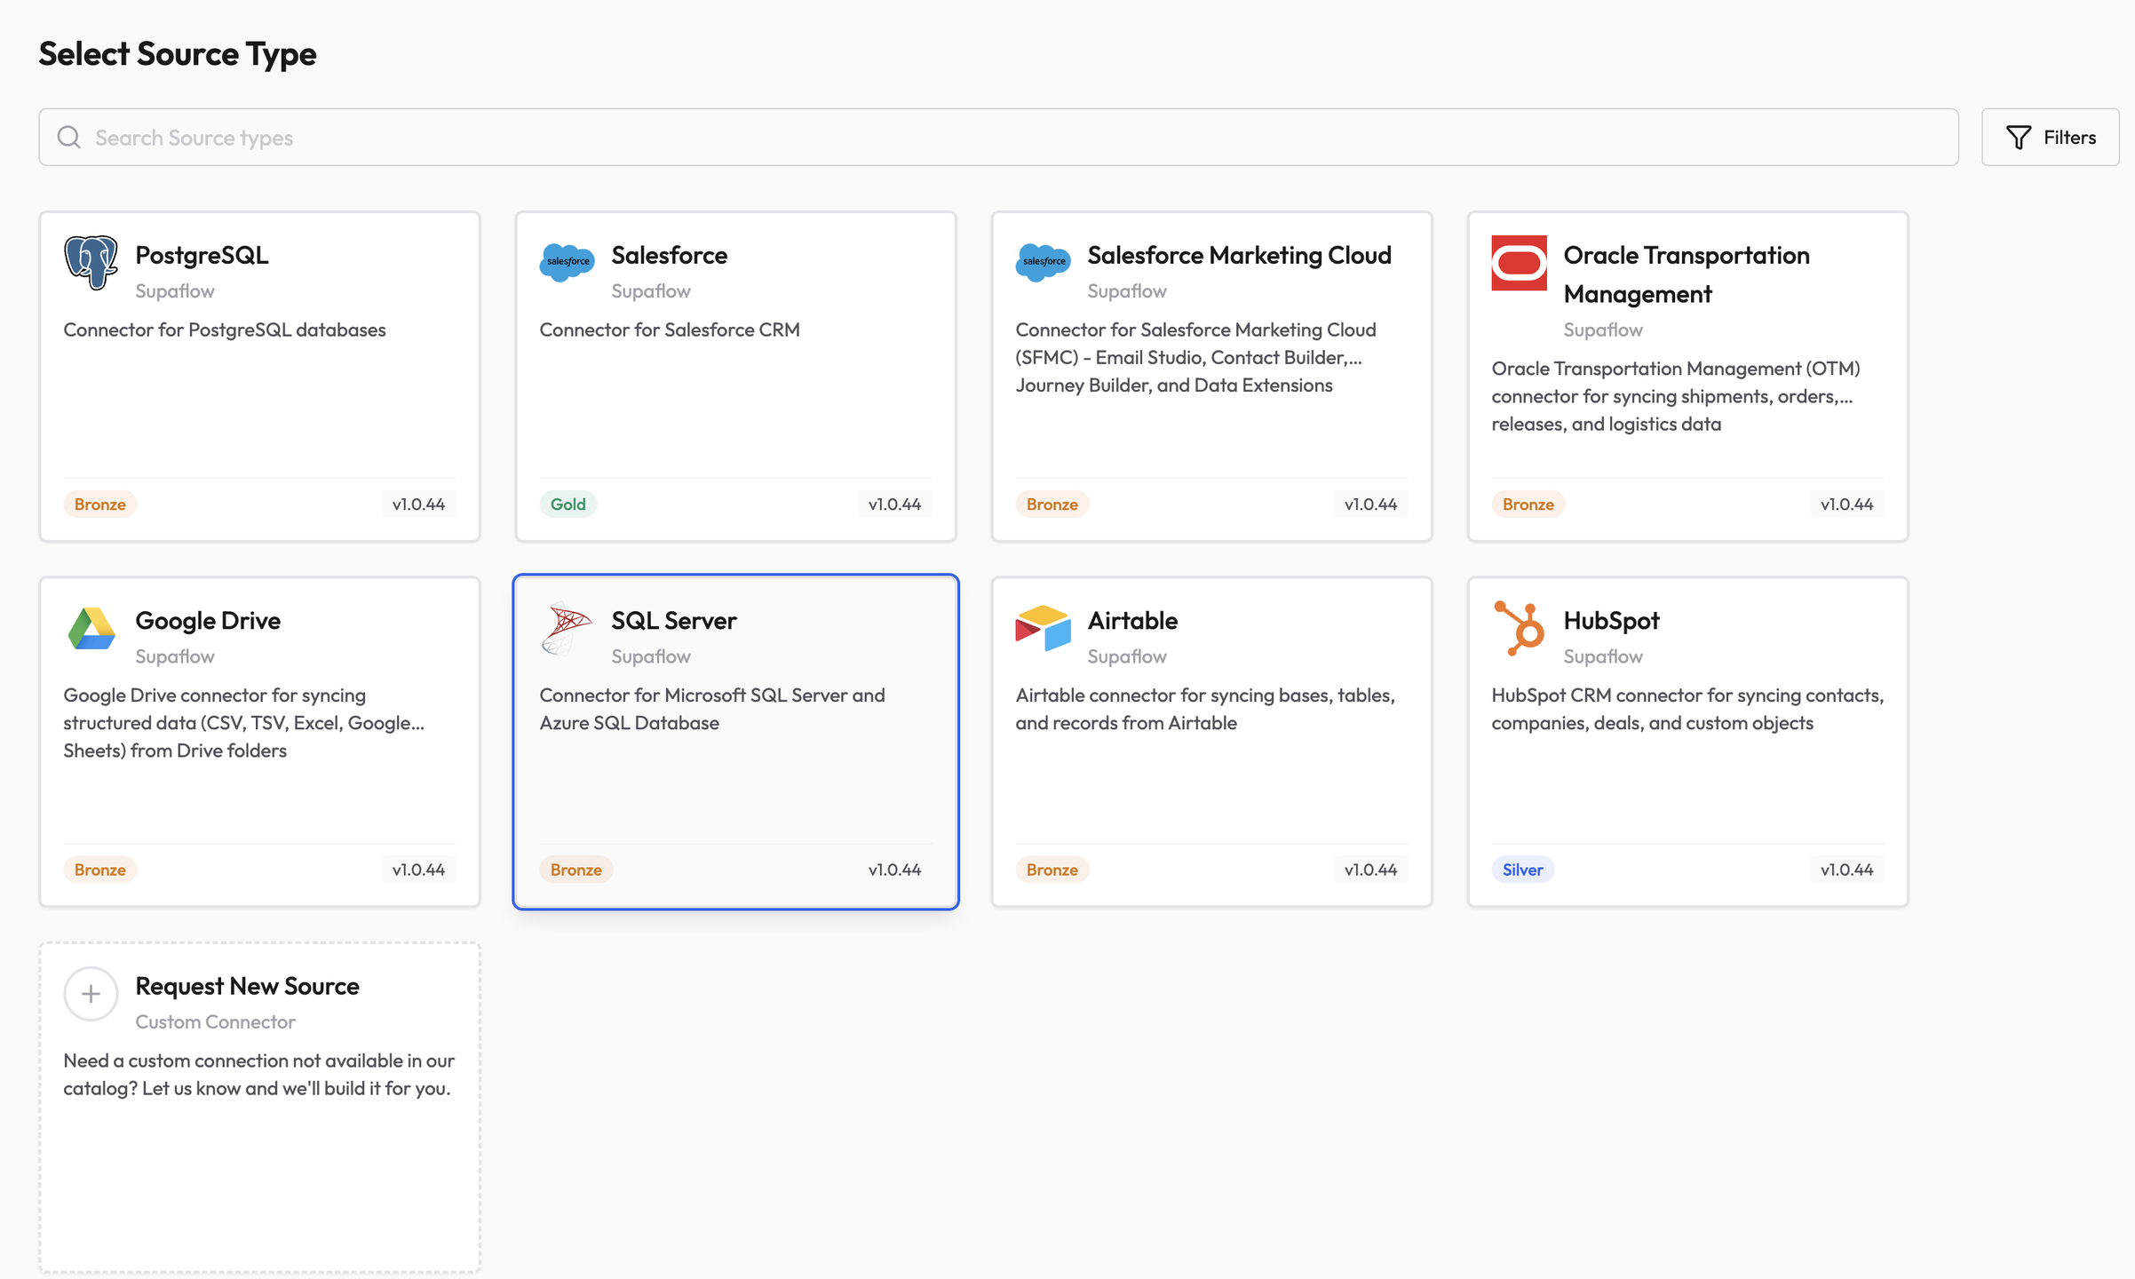Click the Google Drive card's v1.0.44 version tag

click(418, 870)
